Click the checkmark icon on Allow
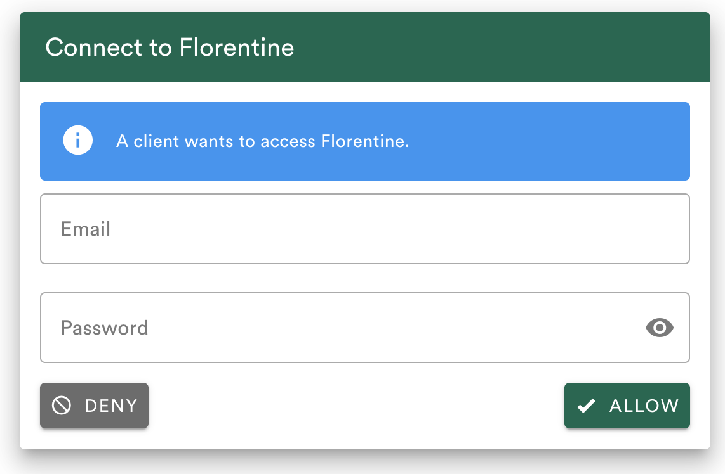 click(x=587, y=406)
